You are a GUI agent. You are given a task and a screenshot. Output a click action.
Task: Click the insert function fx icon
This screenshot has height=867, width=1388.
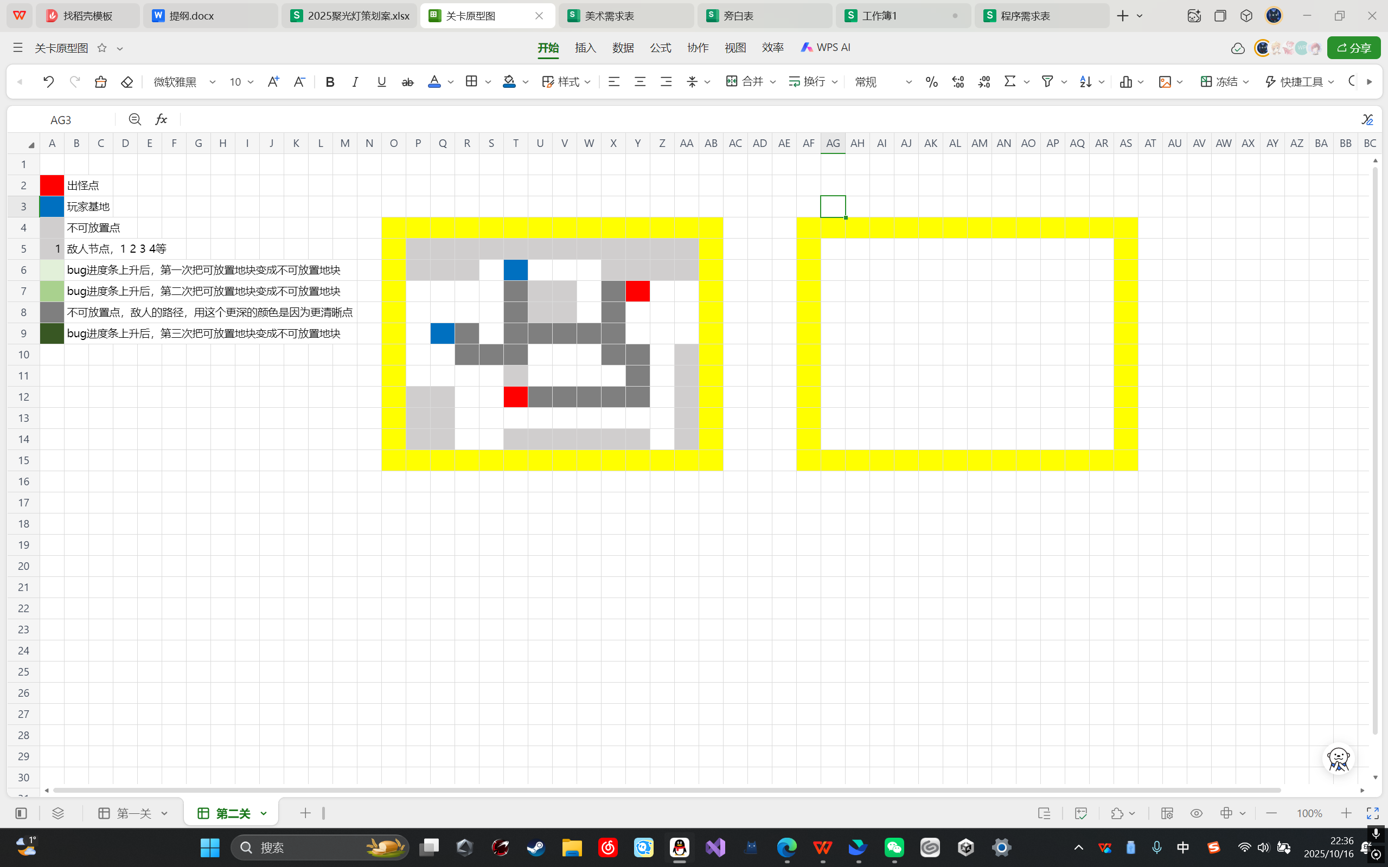point(161,119)
